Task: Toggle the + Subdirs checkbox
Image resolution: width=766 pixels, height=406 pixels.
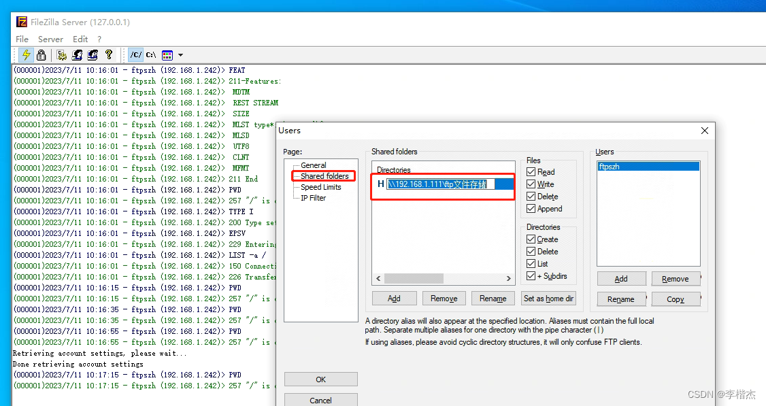Action: 531,276
